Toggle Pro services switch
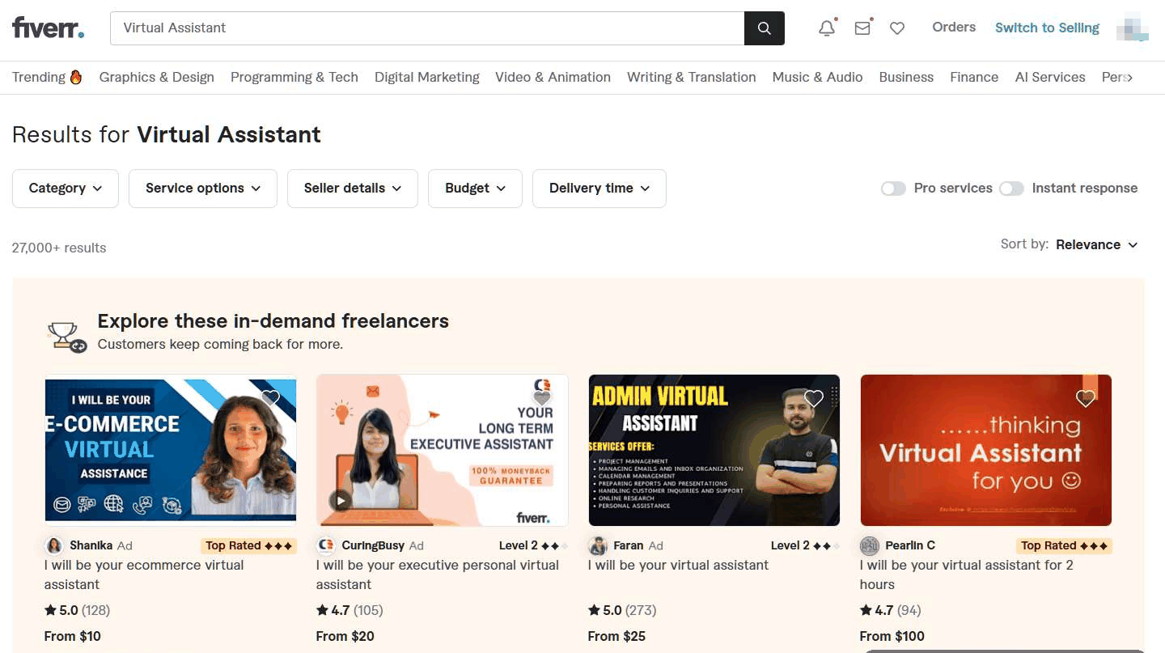Image resolution: width=1165 pixels, height=653 pixels. coord(893,189)
